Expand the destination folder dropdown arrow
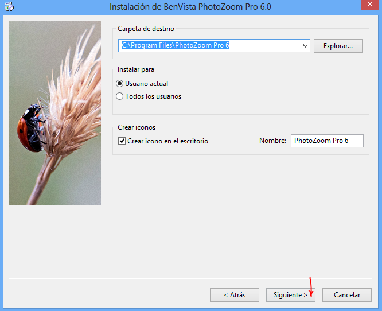This screenshot has width=382, height=311. coord(305,45)
